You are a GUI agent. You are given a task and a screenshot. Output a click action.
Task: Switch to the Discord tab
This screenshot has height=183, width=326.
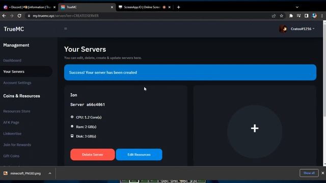pyautogui.click(x=29, y=7)
